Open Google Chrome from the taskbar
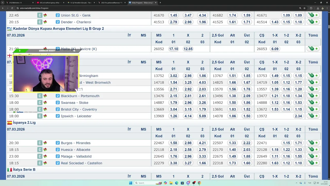330x186 pixels. click(199, 183)
